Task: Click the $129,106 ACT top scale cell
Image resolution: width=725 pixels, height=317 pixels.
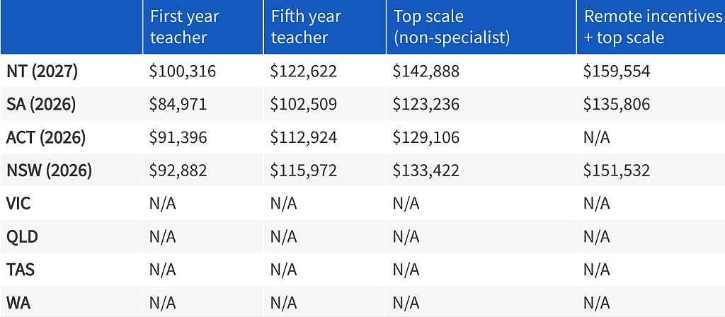Action: [x=426, y=138]
